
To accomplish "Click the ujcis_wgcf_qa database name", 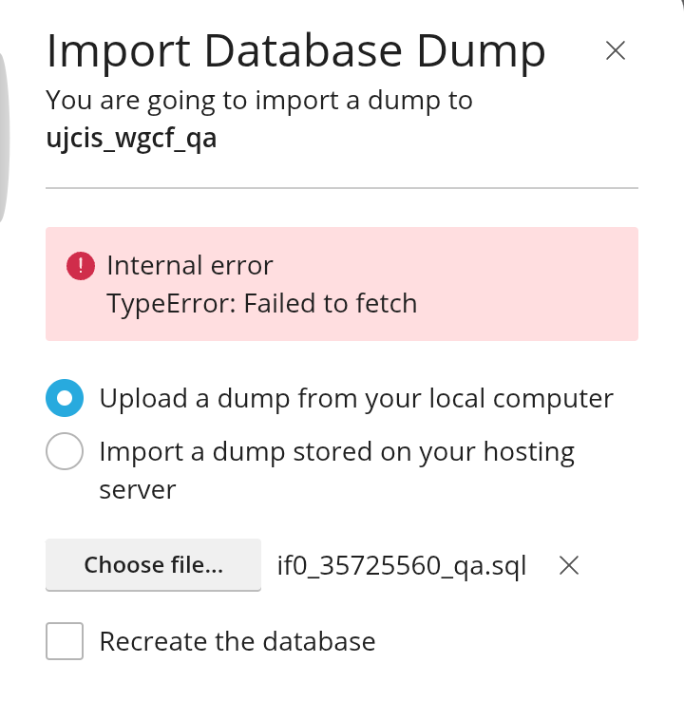I will coord(131,139).
